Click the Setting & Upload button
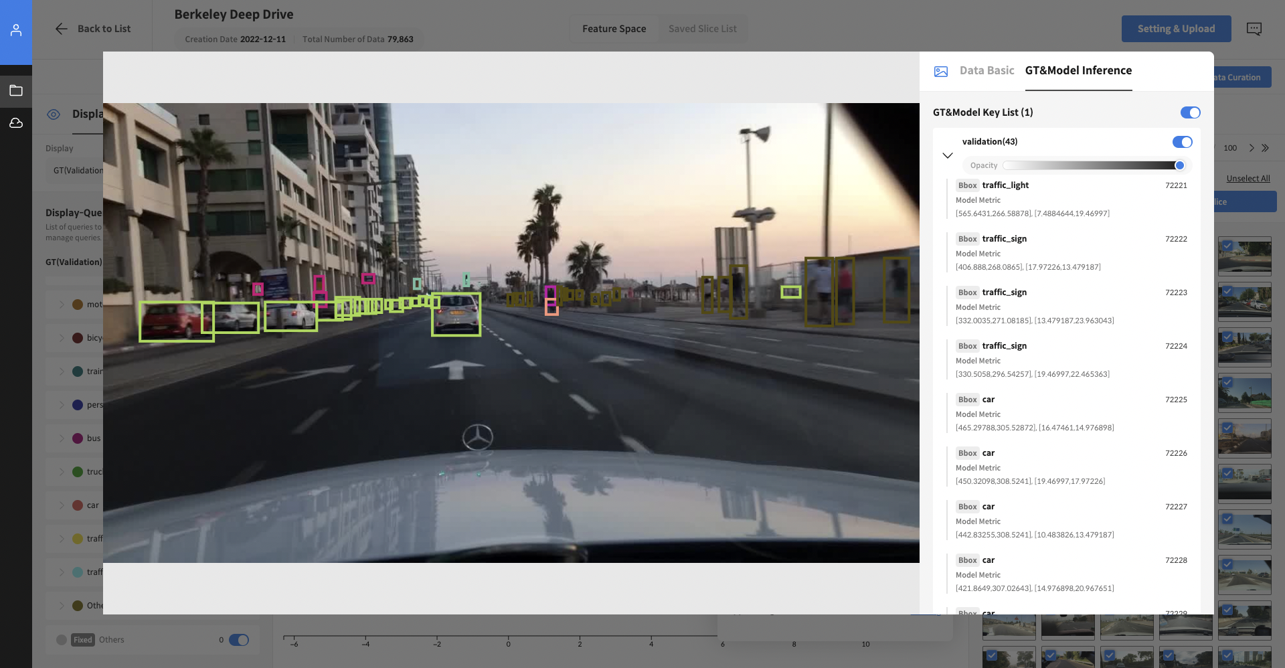The height and width of the screenshot is (668, 1285). [1176, 29]
